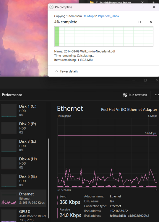This screenshot has width=159, height=222.
Task: Select the Disk 1 (C:) graph thumbnail
Action: pos(9,110)
